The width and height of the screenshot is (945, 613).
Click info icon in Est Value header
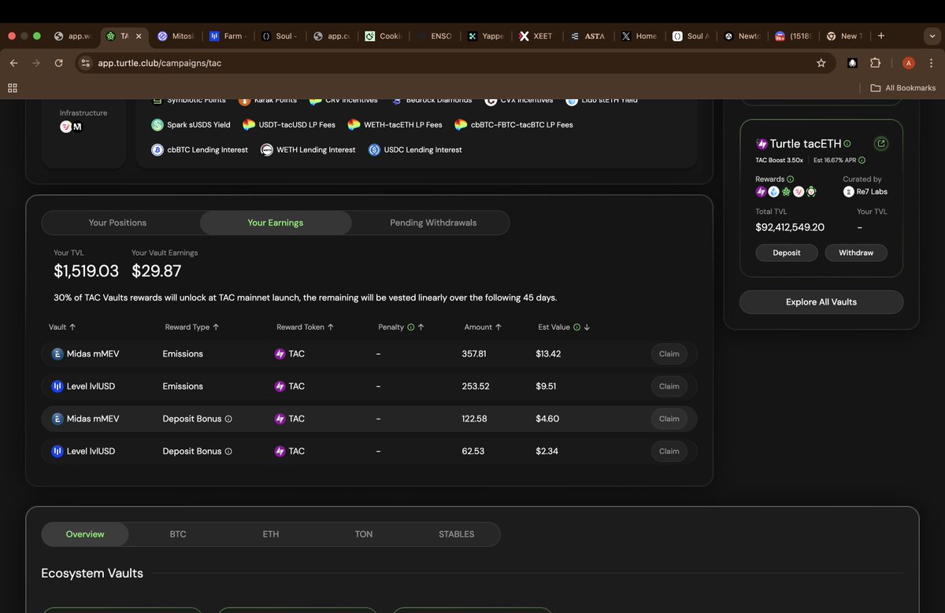(x=576, y=327)
